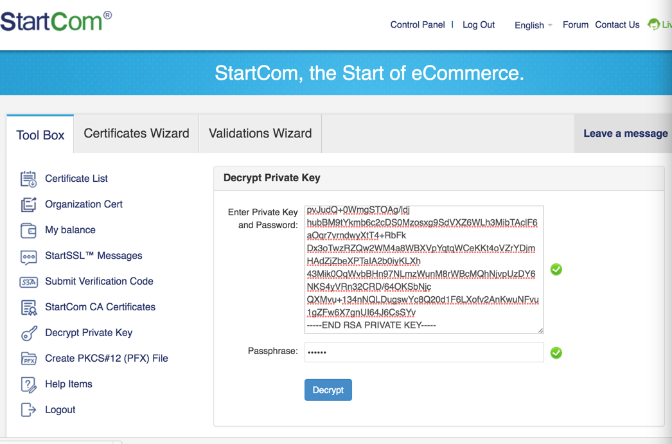Screen dimensions: 672x444
Task: Click the END RSA PRIVATE KEY line
Action: point(371,326)
